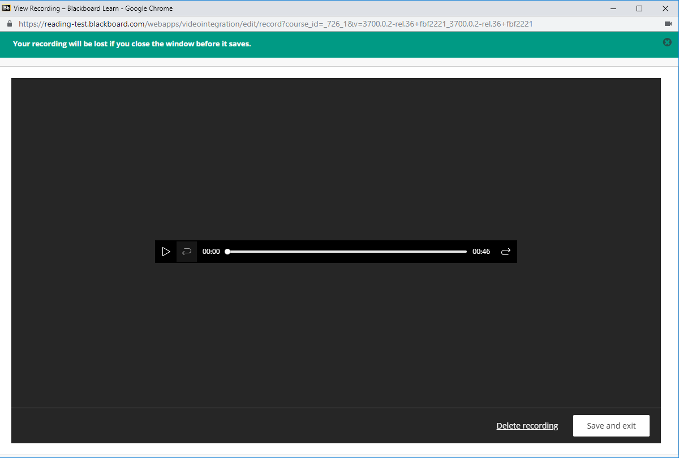
Task: Click the camera permission icon in address bar
Action: click(x=668, y=24)
